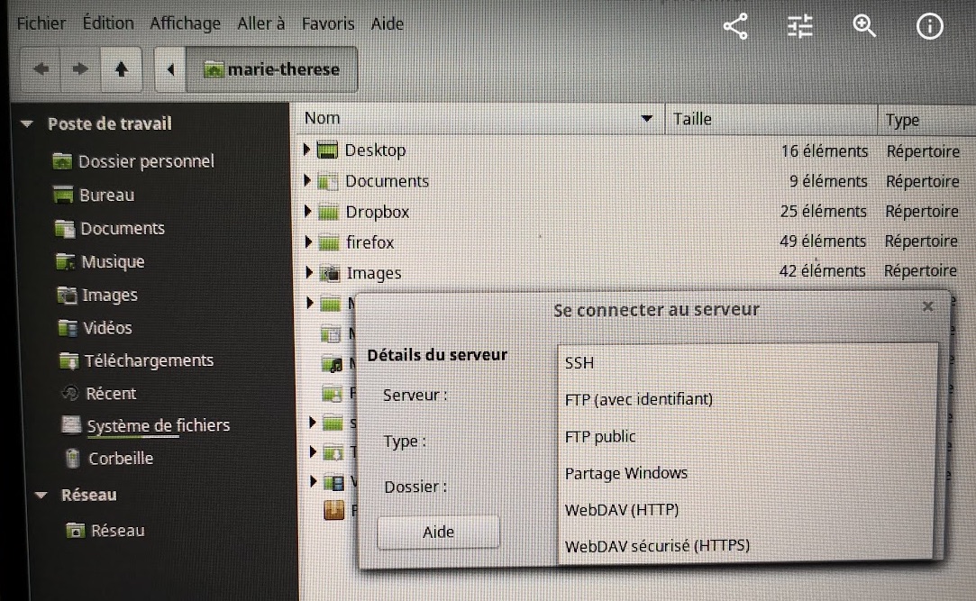This screenshot has width=976, height=601.
Task: Open the Favoris menu
Action: pos(328,23)
